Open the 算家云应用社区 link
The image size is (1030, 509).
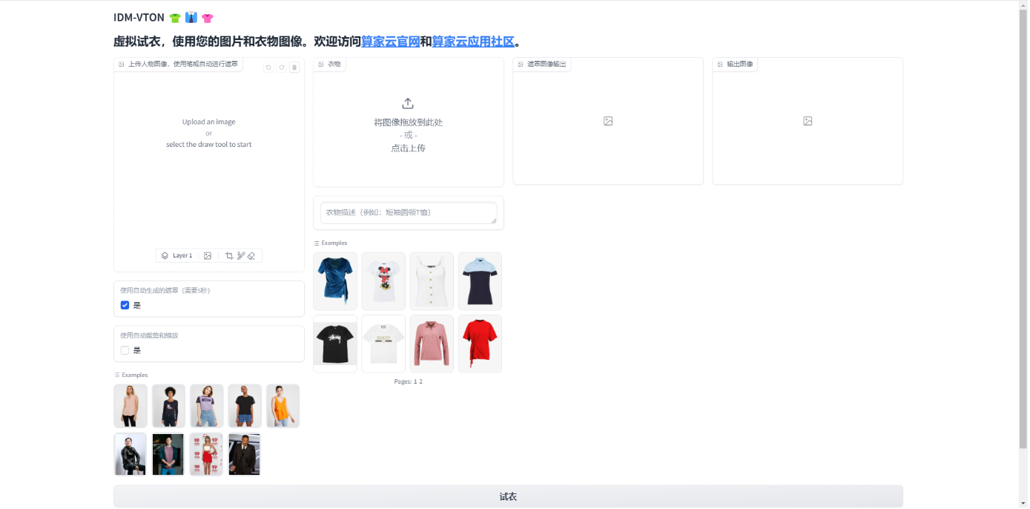click(473, 42)
